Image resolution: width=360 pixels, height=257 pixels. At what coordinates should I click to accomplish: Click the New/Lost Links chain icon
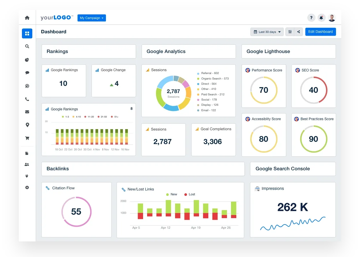click(x=123, y=190)
